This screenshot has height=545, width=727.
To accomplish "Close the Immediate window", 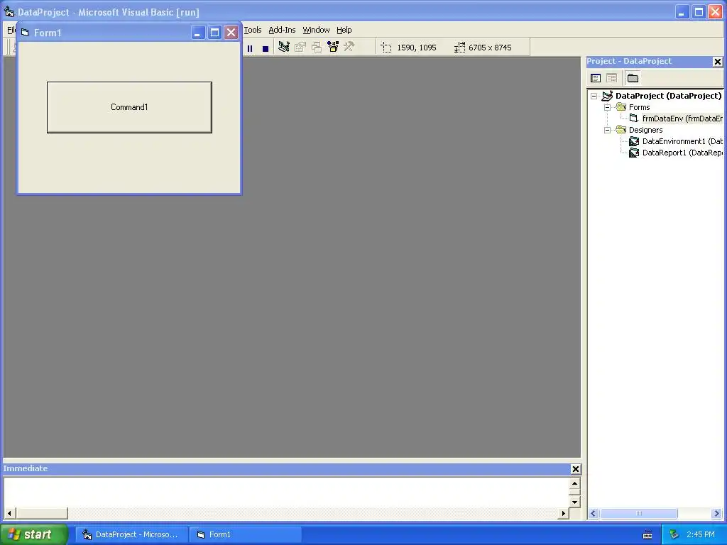I will [575, 469].
